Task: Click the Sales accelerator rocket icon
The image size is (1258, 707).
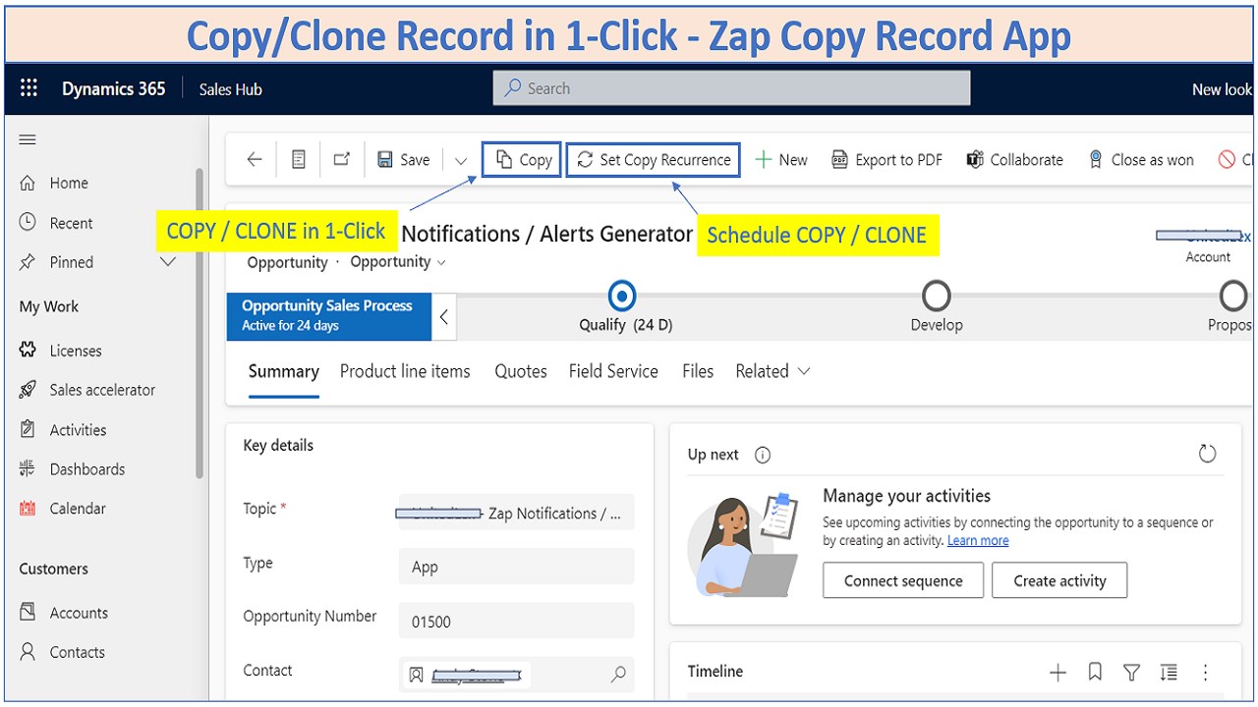Action: point(28,390)
